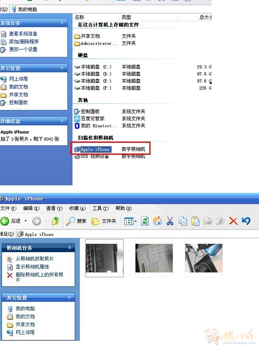
Task: Open the 文件(F) menu
Action: click(8, 208)
